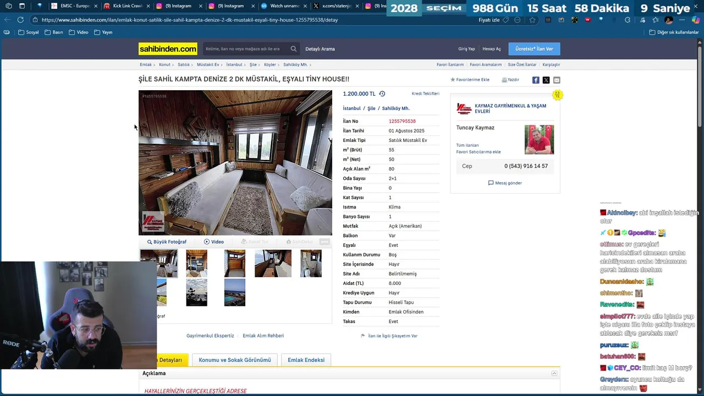Bookmark this page with star icon

pos(532,20)
